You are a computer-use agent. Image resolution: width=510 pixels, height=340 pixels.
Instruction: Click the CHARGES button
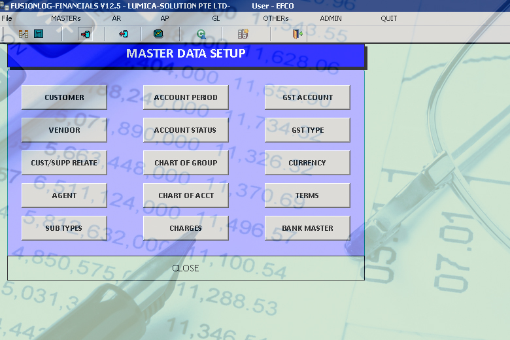point(186,228)
